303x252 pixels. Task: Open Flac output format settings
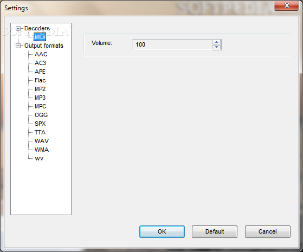(x=40, y=80)
